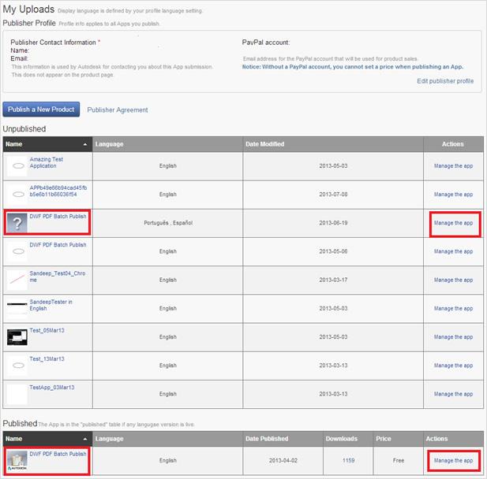
Task: Manage the Test_13Mar13 app
Action: 453,366
